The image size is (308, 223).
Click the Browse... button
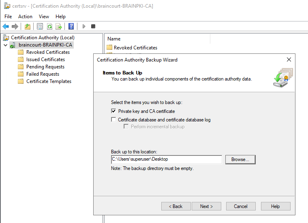click(240, 159)
